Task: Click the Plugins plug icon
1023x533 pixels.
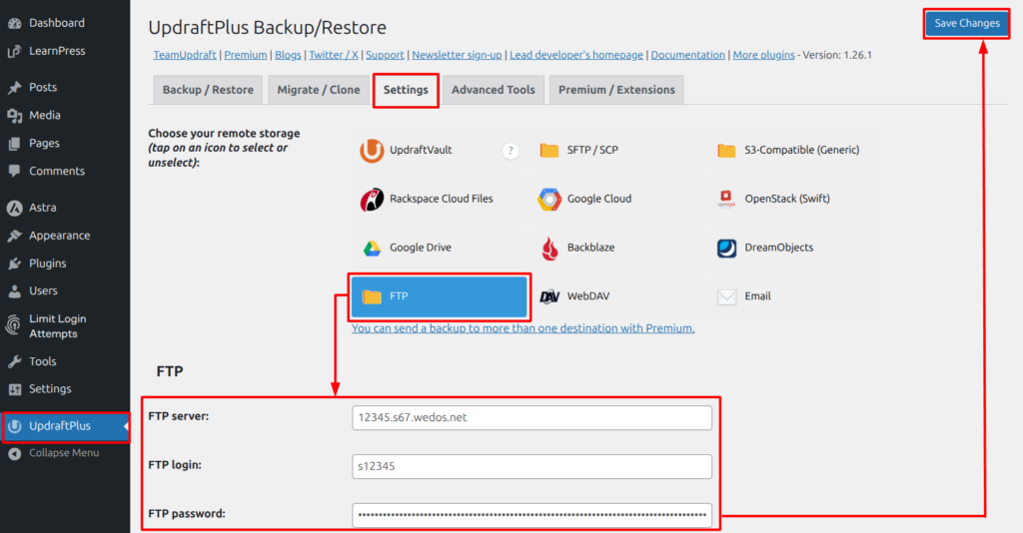Action: [x=14, y=264]
